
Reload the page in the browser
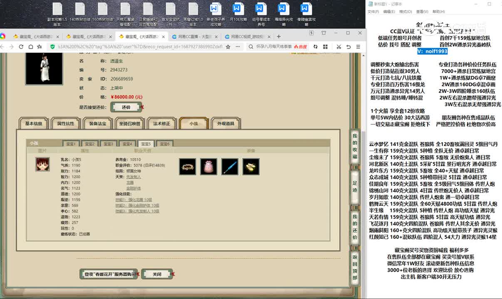point(21,47)
